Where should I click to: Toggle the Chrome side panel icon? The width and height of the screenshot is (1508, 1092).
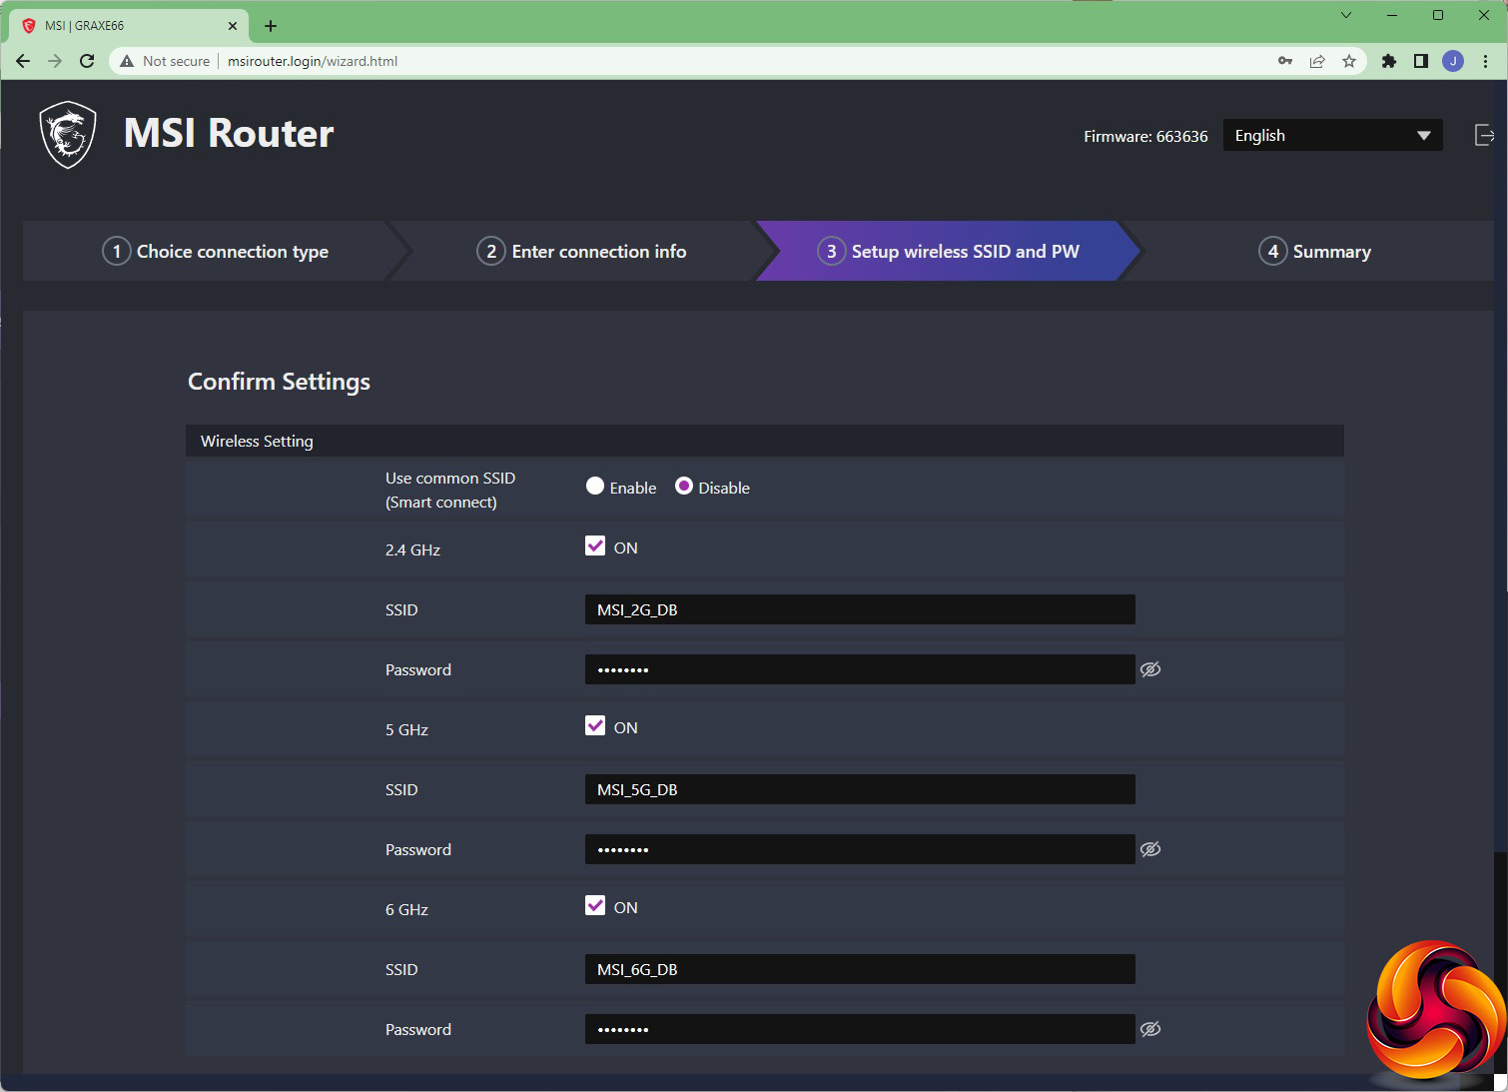point(1420,61)
